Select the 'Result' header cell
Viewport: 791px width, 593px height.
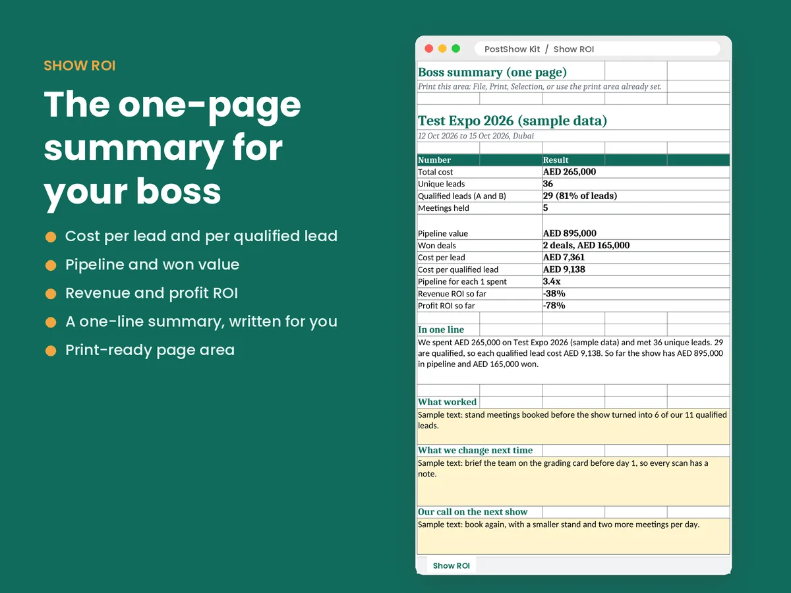point(573,159)
